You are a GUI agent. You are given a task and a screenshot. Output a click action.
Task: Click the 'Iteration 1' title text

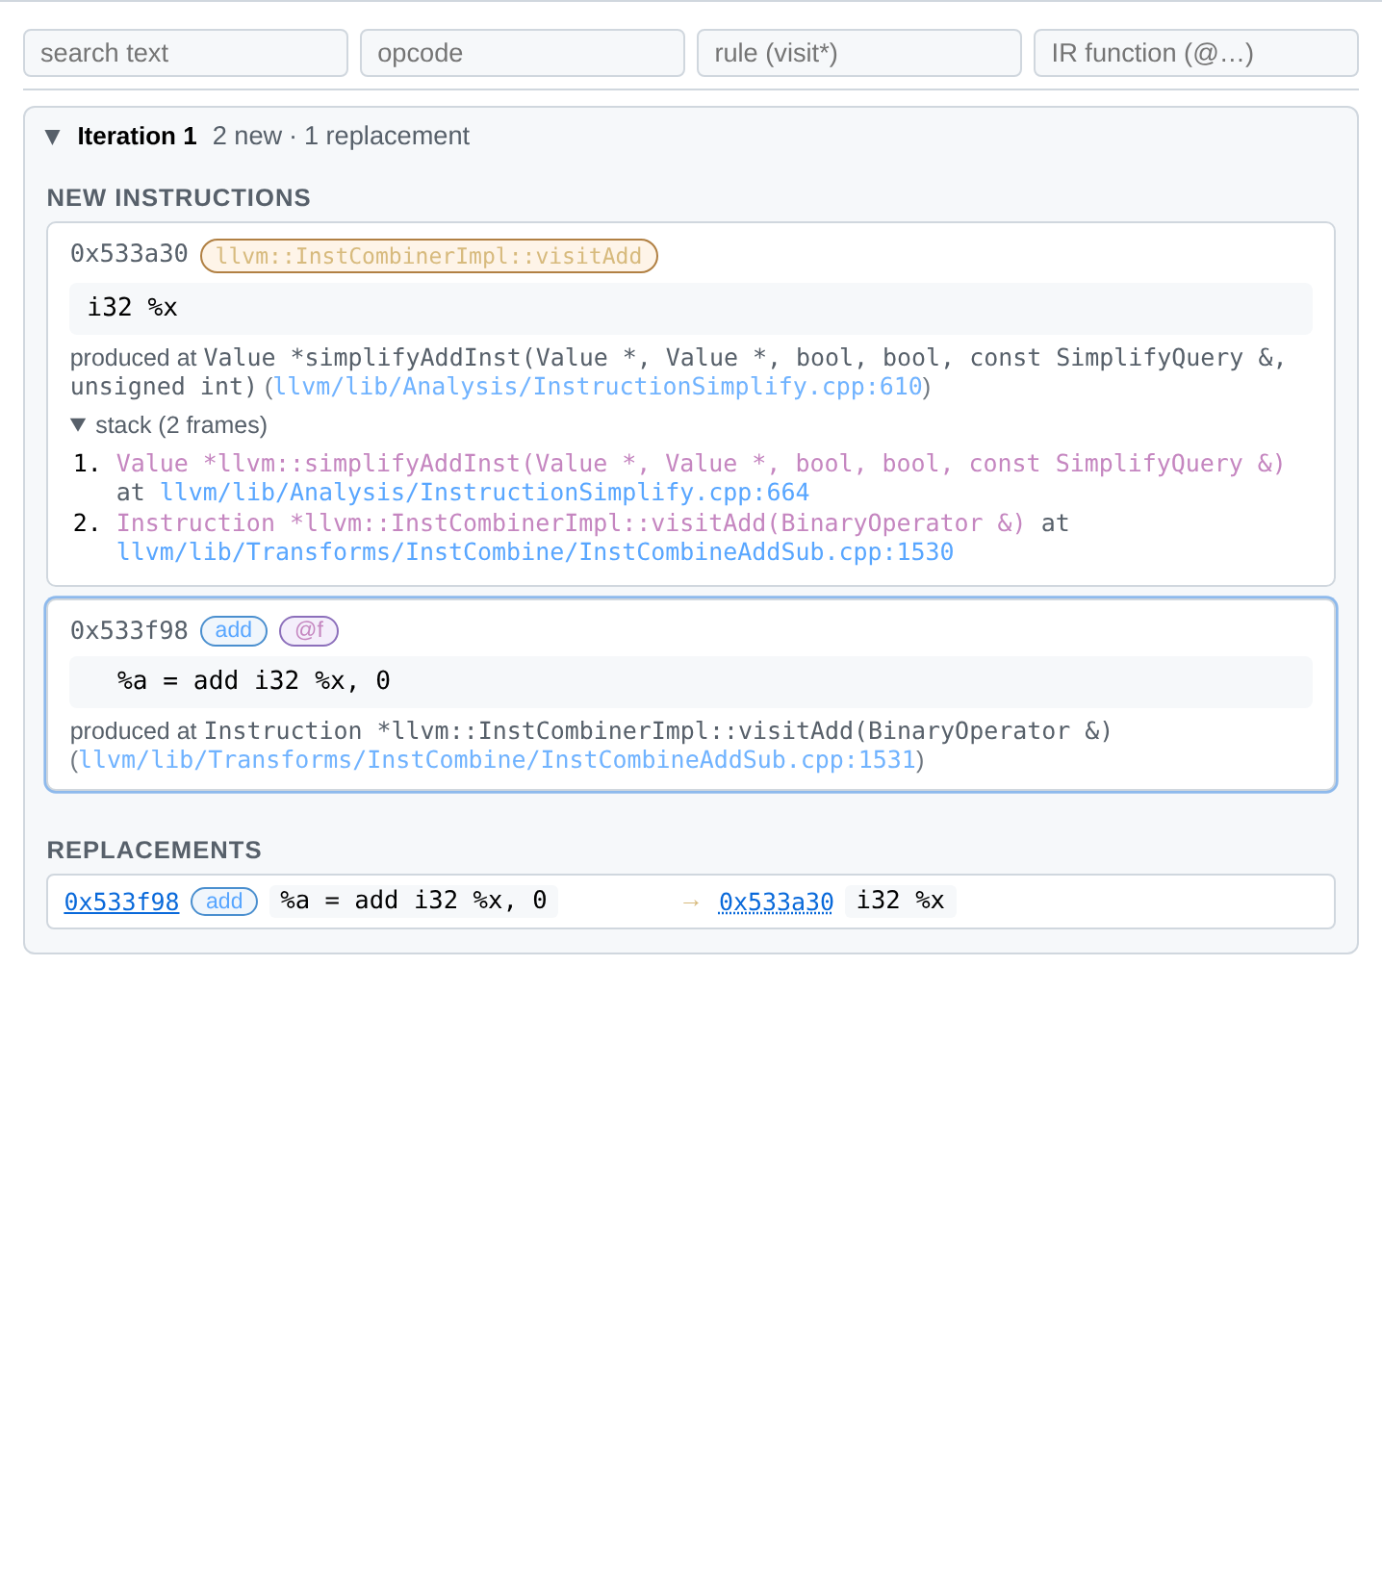[137, 137]
